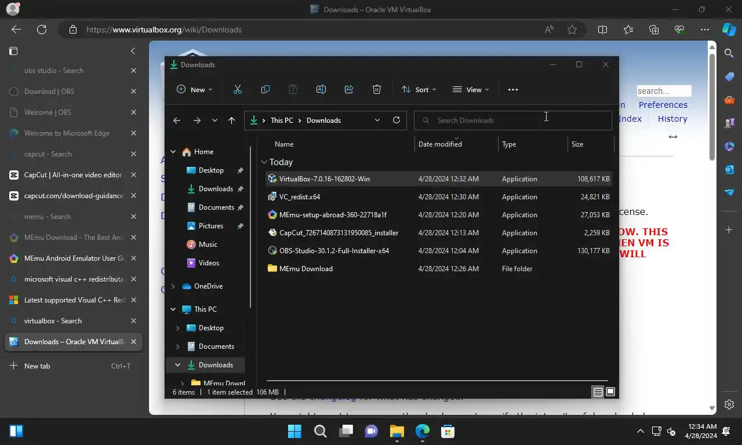Image resolution: width=742 pixels, height=445 pixels.
Task: Switch to large thumbnails view icon in status bar
Action: 610,392
